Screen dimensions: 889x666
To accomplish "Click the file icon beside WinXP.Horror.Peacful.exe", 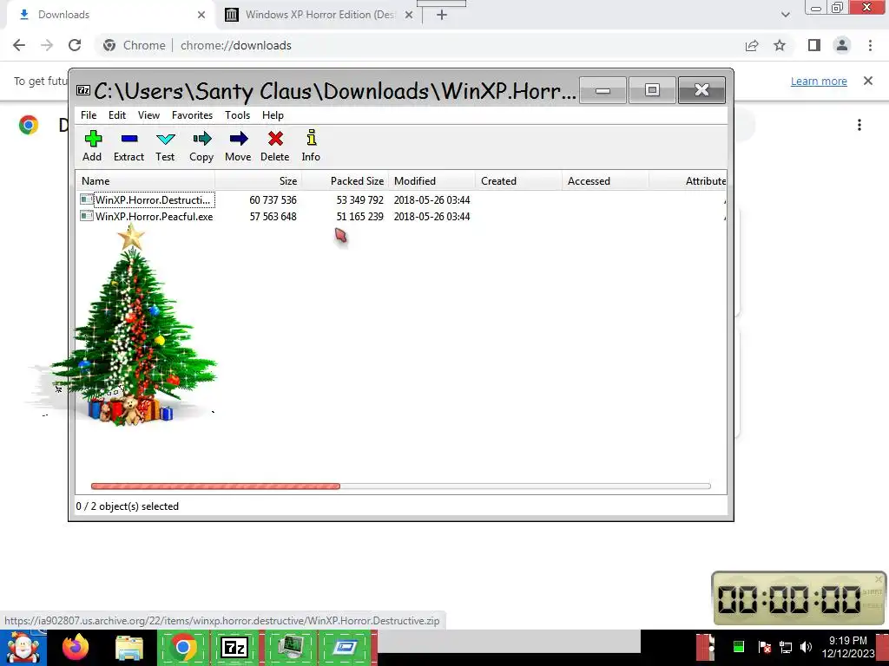I will 87,216.
